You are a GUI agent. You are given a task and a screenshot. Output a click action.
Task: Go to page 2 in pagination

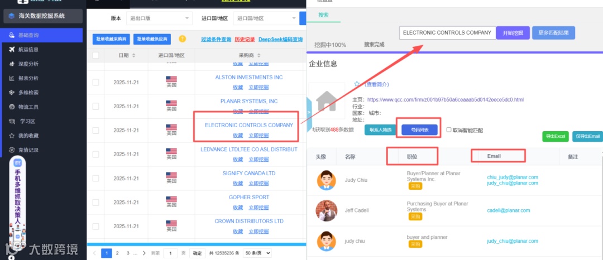tap(117, 253)
